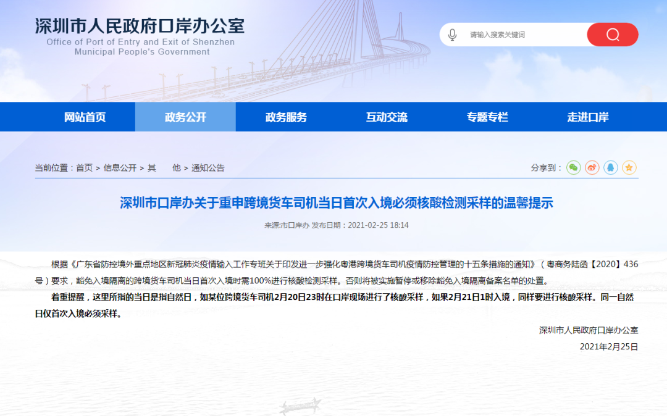Share the article to WeChat
667x416 pixels.
573,167
